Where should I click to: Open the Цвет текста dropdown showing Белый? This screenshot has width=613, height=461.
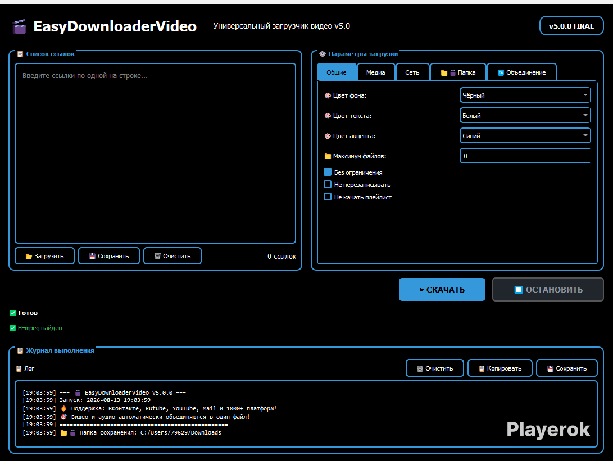coord(525,115)
